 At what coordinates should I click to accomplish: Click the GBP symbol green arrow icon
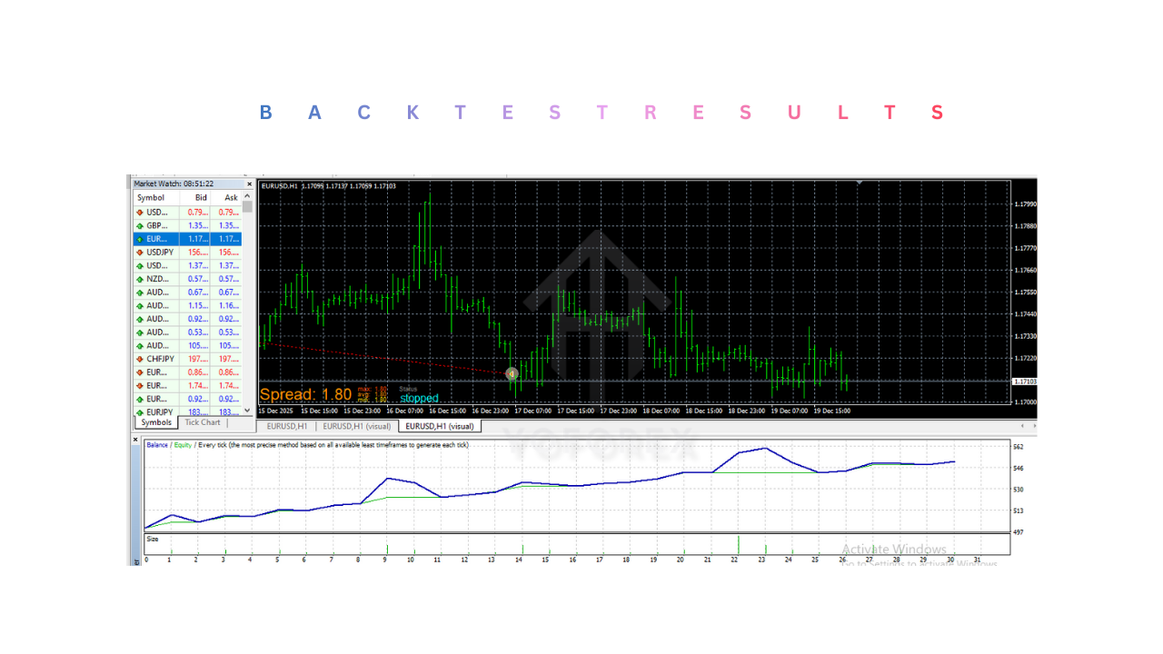point(140,225)
